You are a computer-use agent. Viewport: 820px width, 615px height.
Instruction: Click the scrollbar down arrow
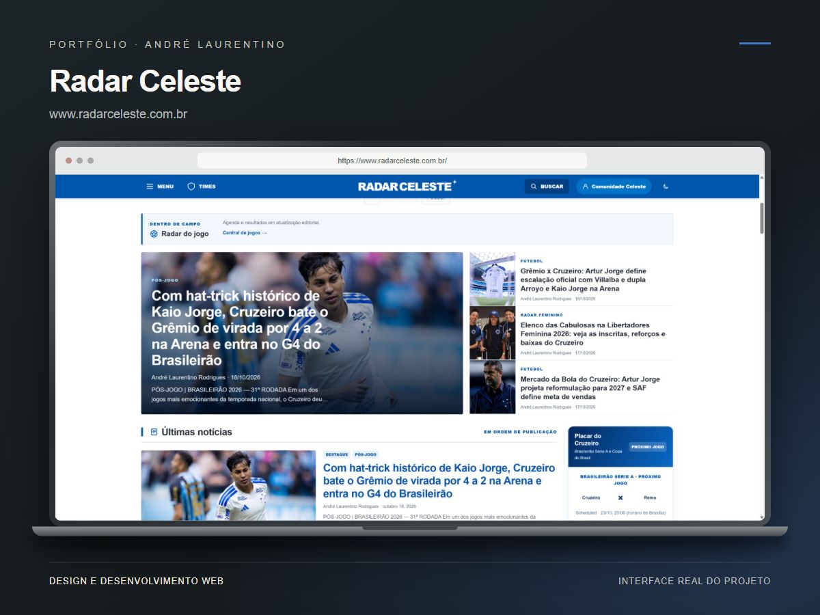pos(761,517)
